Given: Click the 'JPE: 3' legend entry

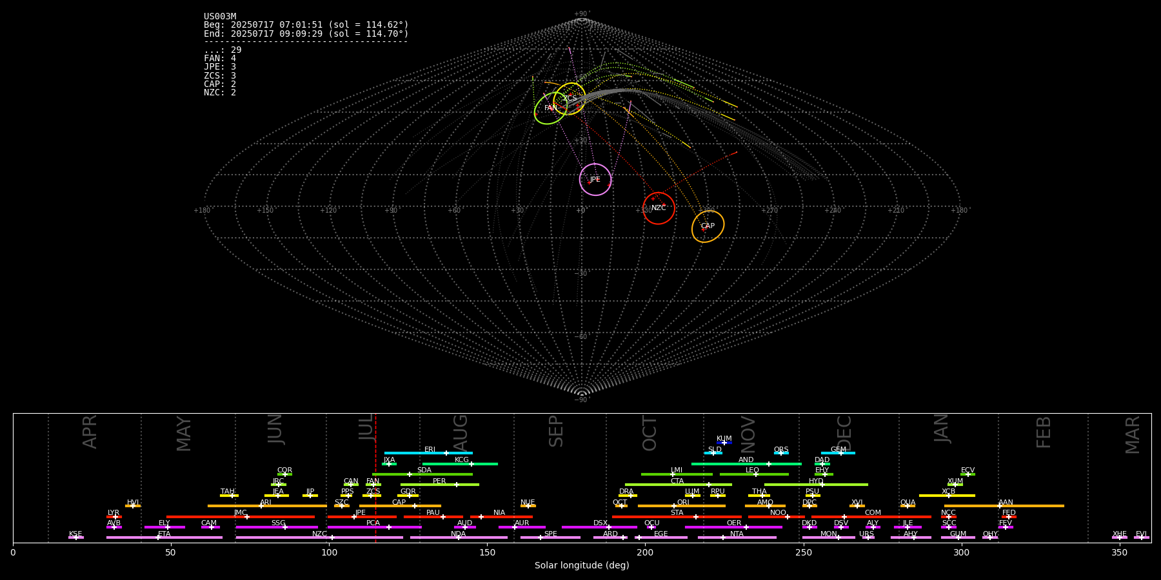Looking at the screenshot, I should [x=220, y=67].
